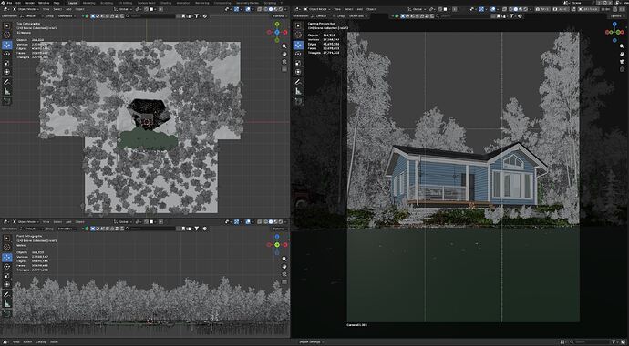Select the Cursor tool in the camera viewport
The width and height of the screenshot is (629, 346).
[x=298, y=35]
